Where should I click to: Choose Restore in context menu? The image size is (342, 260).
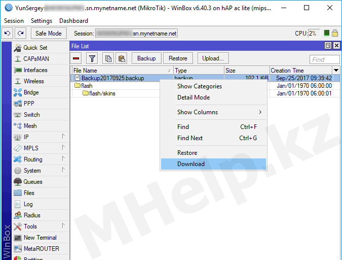pyautogui.click(x=213, y=153)
